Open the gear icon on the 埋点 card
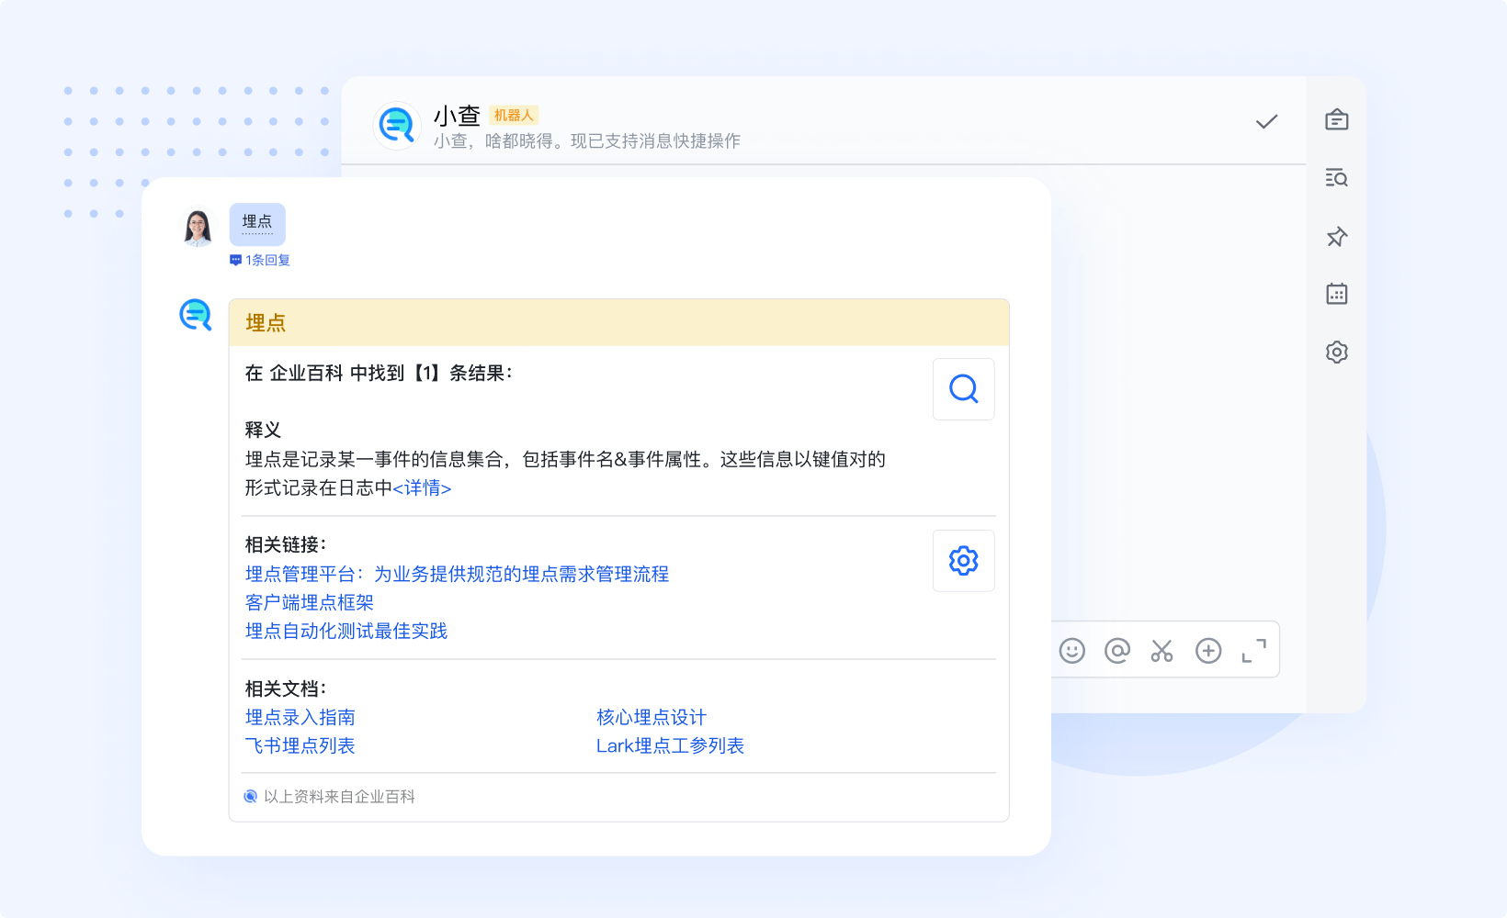The image size is (1507, 918). (x=963, y=561)
